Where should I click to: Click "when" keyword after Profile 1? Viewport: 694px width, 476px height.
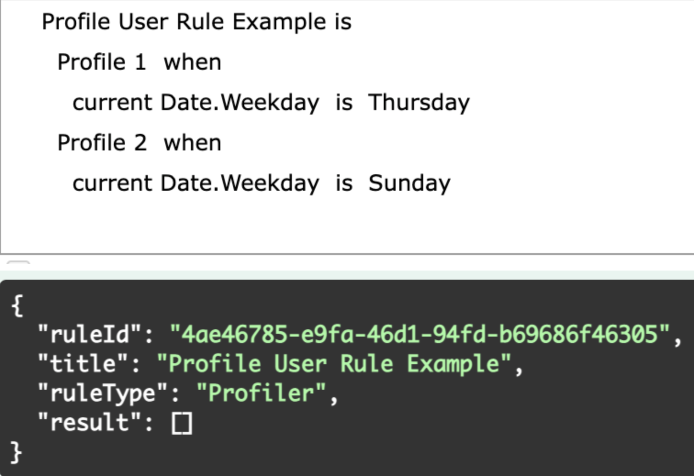(192, 62)
